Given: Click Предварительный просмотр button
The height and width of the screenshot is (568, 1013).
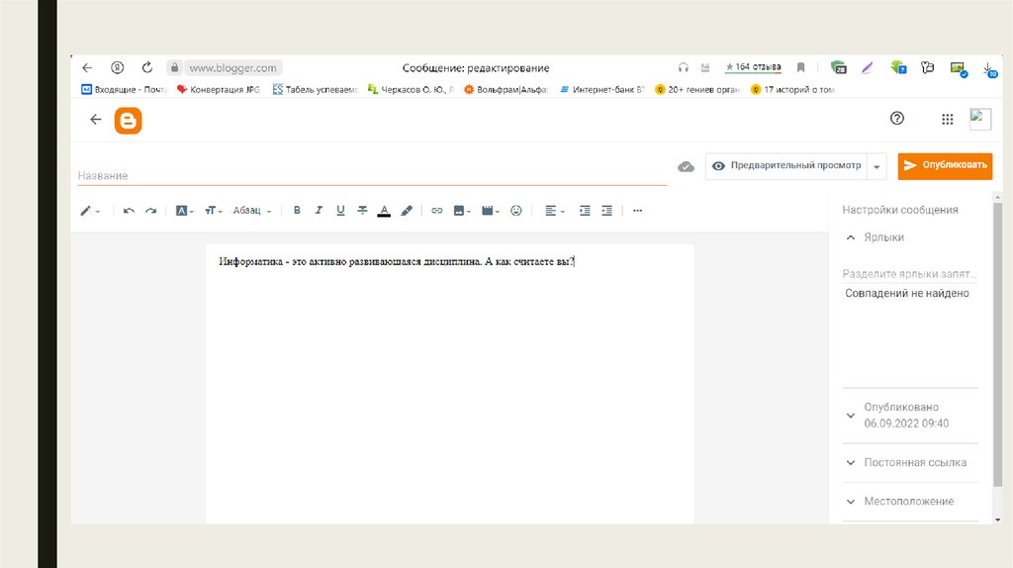Looking at the screenshot, I should pos(786,166).
